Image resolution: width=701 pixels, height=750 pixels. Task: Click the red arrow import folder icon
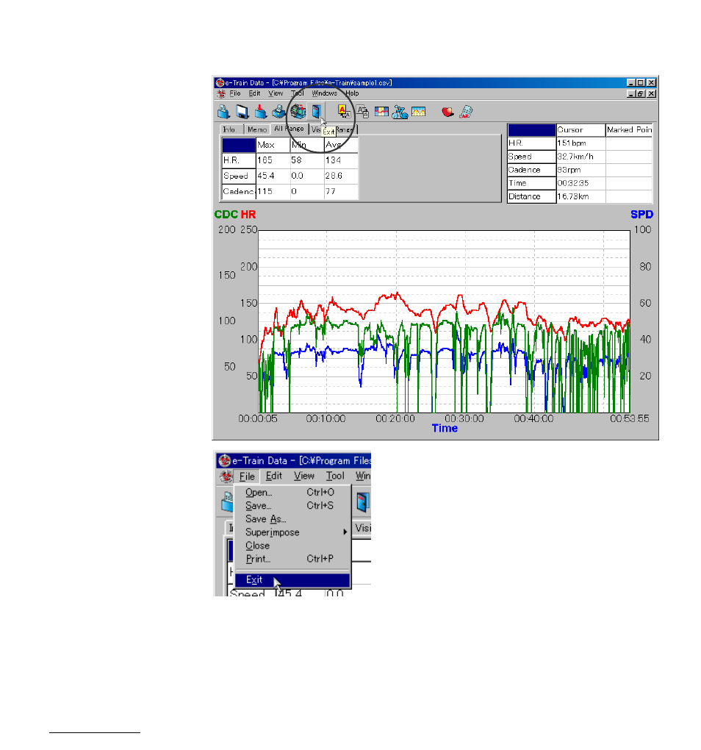pos(260,112)
